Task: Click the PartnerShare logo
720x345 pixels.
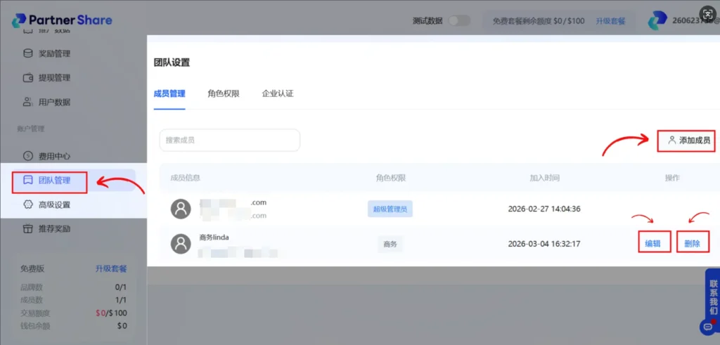Action: (x=62, y=20)
